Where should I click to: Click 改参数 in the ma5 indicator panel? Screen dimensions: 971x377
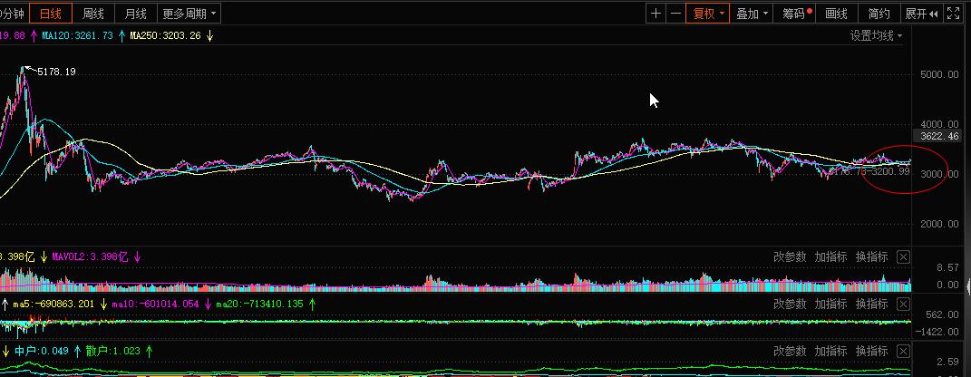click(791, 304)
